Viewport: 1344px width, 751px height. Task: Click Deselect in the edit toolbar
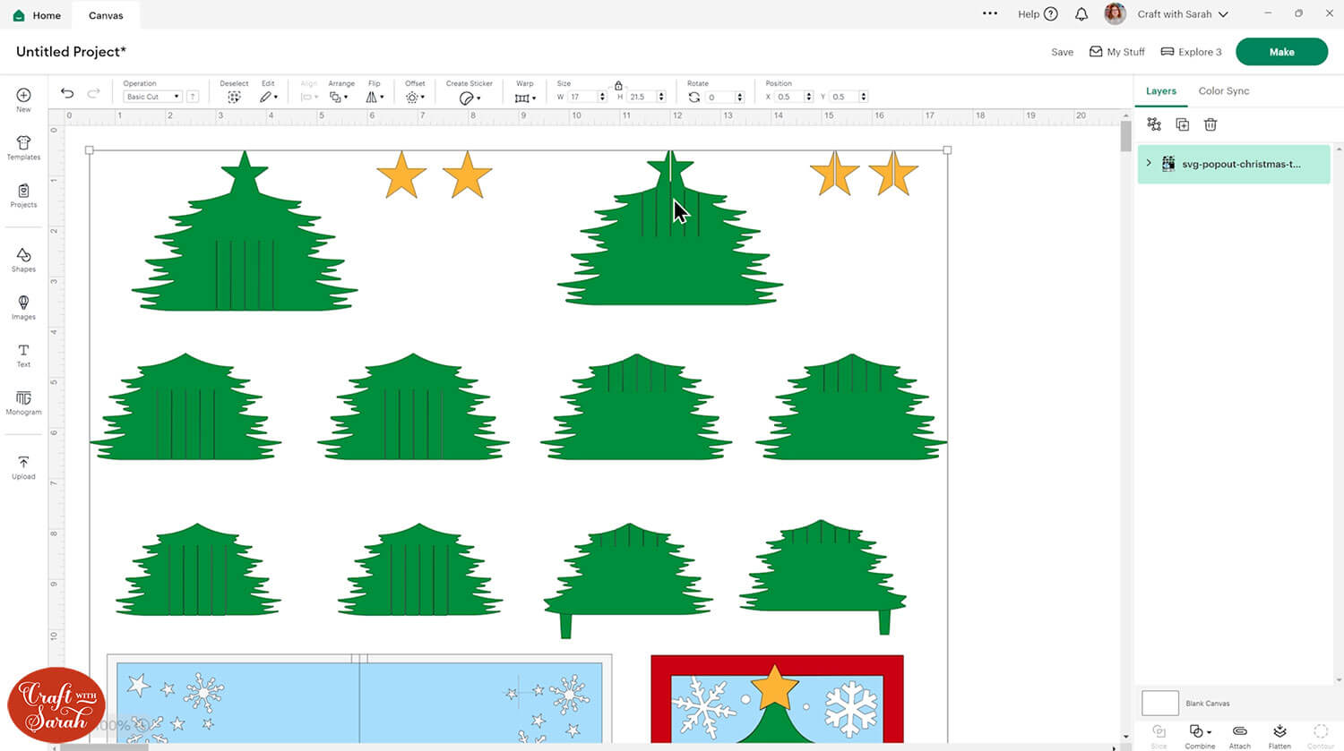(234, 97)
